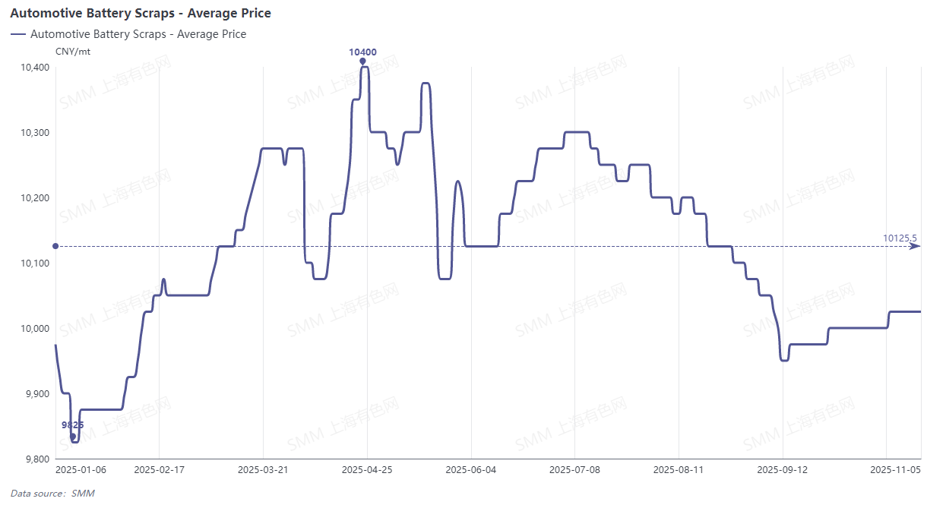Select the 2025-03-21 date axis label
Image resolution: width=946 pixels, height=508 pixels.
tap(263, 470)
